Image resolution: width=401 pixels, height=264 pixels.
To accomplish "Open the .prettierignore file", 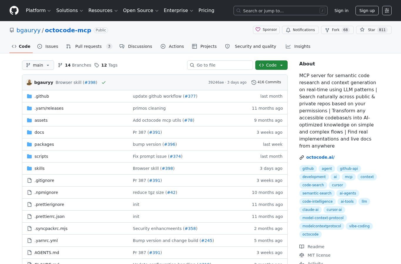I will tap(49, 204).
